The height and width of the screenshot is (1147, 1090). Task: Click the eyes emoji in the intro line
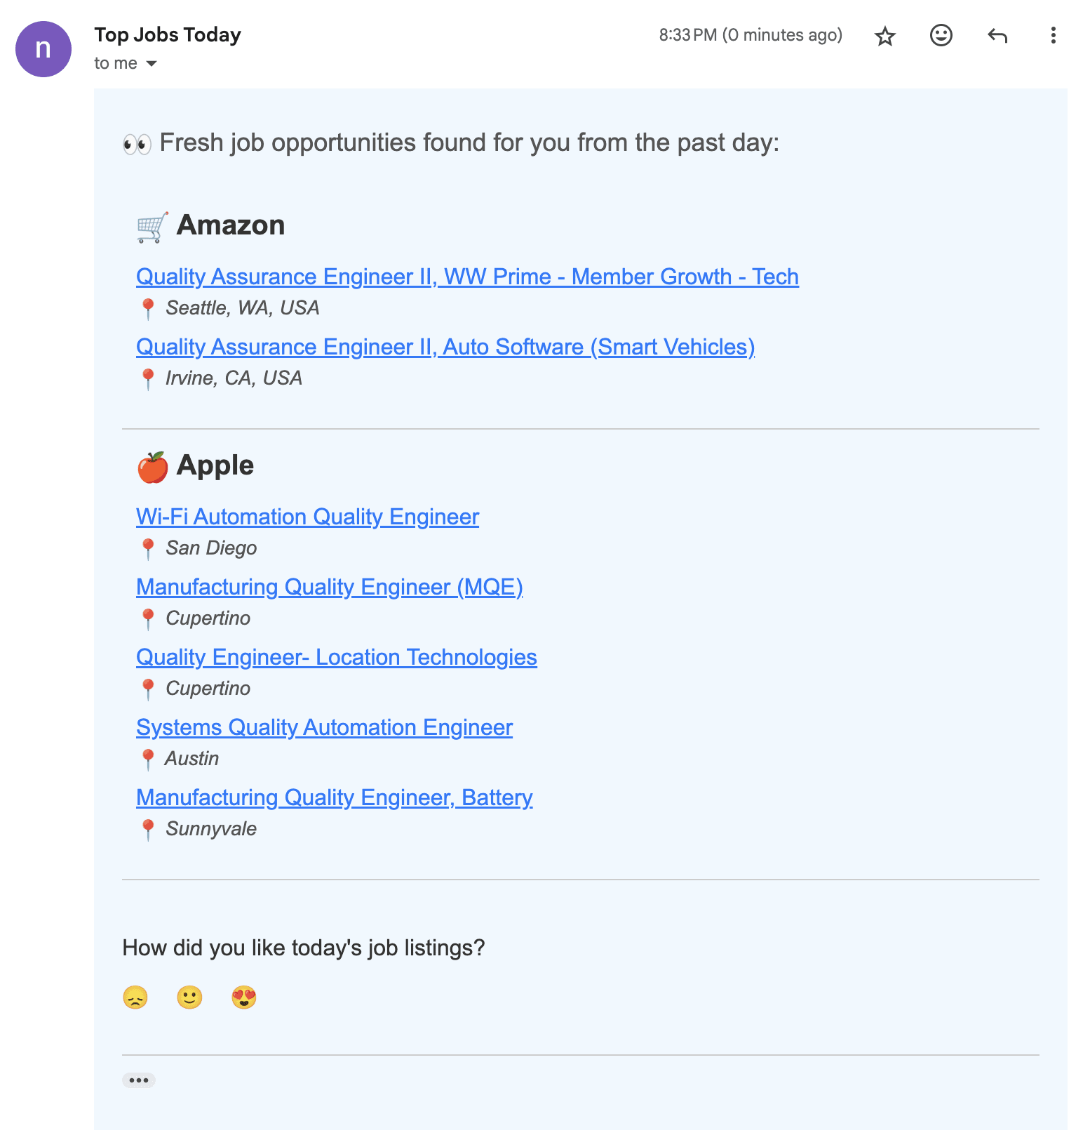click(x=138, y=142)
